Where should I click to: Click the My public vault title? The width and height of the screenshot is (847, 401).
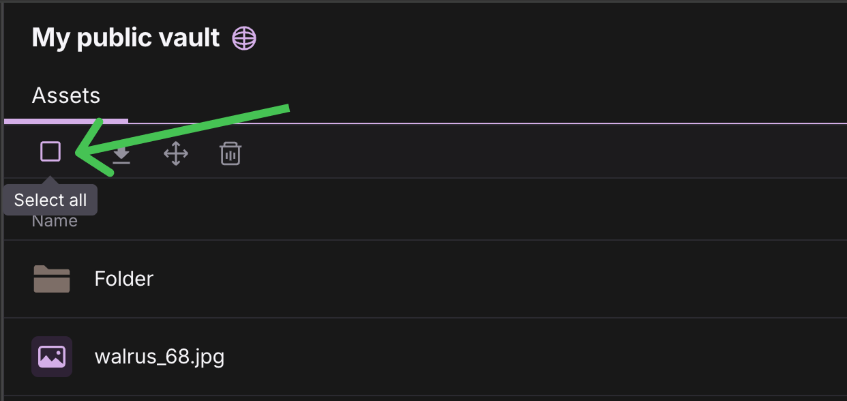pyautogui.click(x=125, y=38)
